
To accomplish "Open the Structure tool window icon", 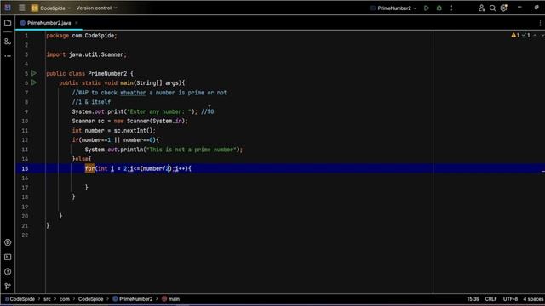I will 8,42.
